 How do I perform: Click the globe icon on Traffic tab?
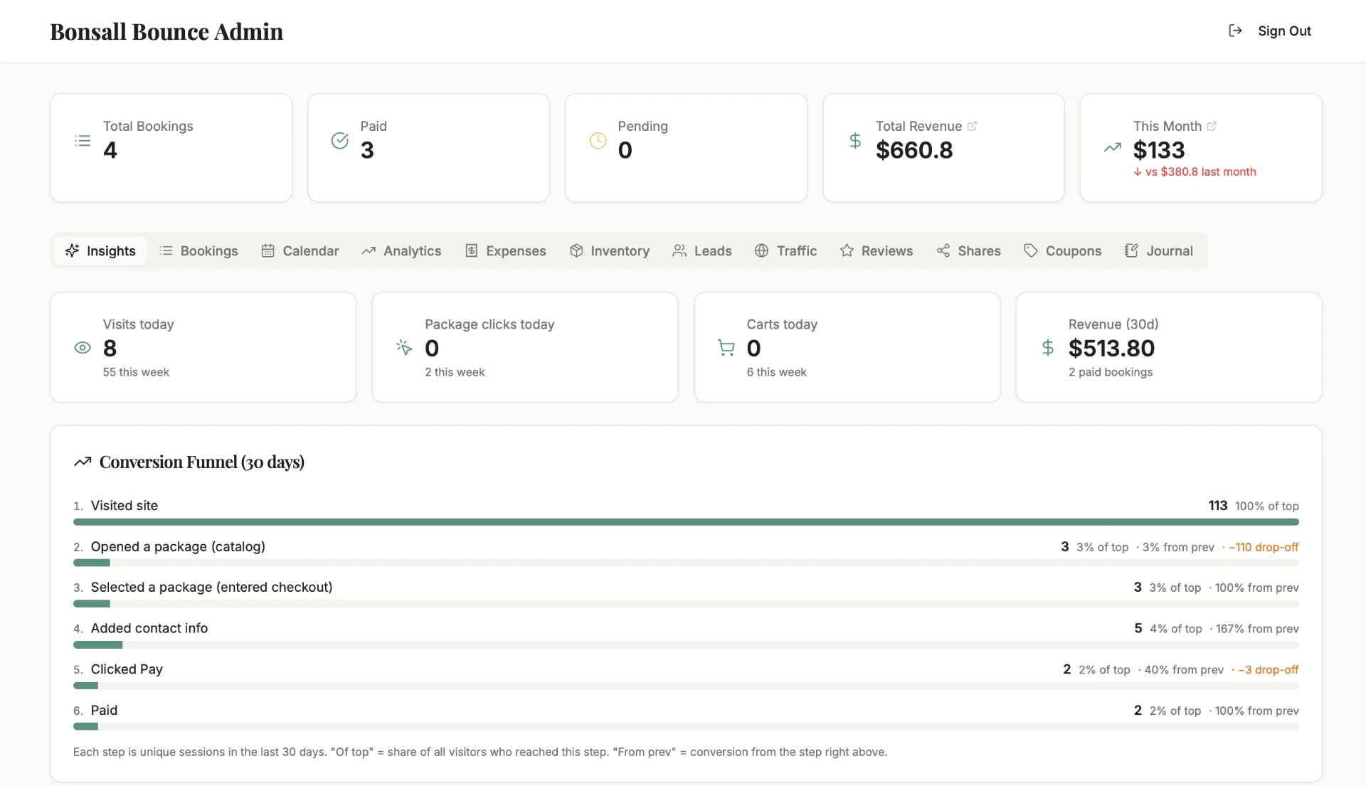coord(761,250)
